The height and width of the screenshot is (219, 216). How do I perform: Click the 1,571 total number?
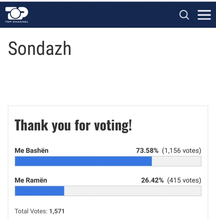pyautogui.click(x=57, y=211)
